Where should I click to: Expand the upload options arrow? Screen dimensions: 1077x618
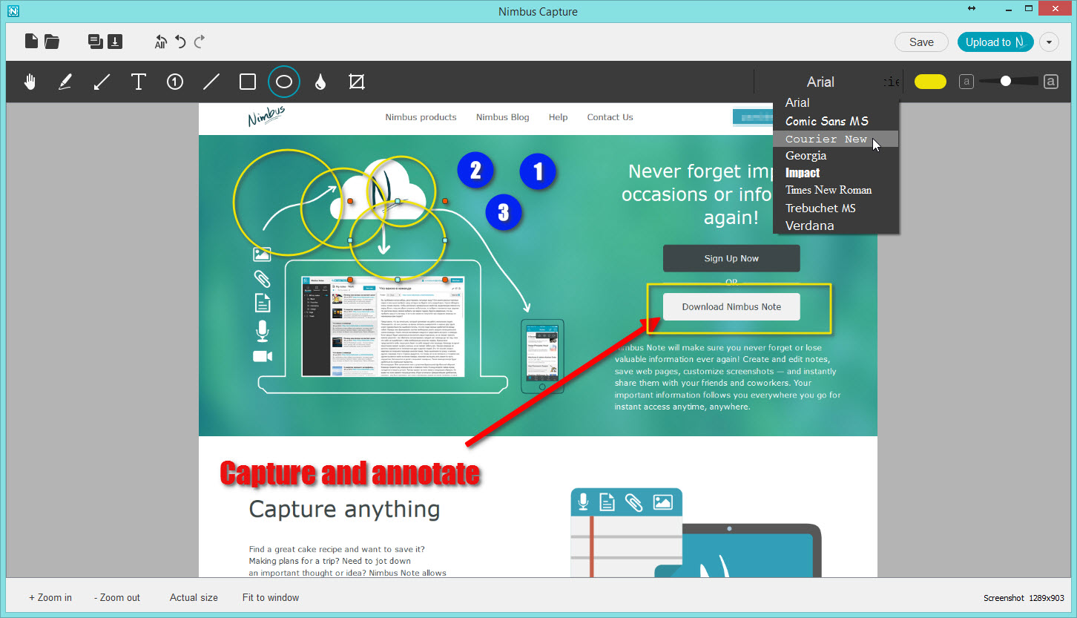(x=1049, y=42)
